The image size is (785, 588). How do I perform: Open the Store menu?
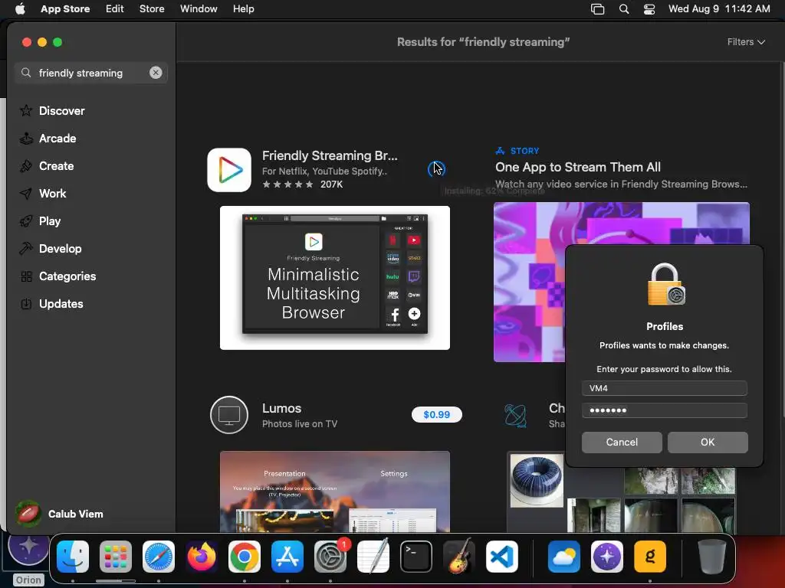(152, 9)
